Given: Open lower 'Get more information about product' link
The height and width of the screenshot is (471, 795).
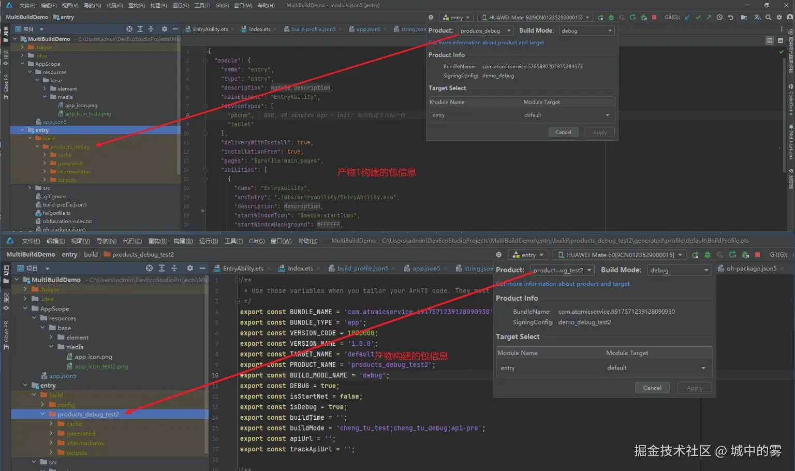Looking at the screenshot, I should point(563,284).
